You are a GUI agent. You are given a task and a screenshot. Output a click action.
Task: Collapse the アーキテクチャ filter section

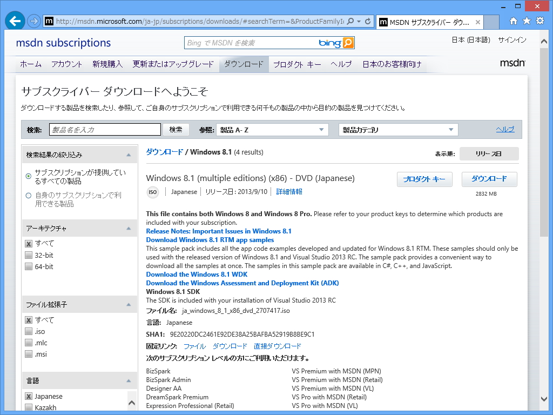(x=130, y=228)
